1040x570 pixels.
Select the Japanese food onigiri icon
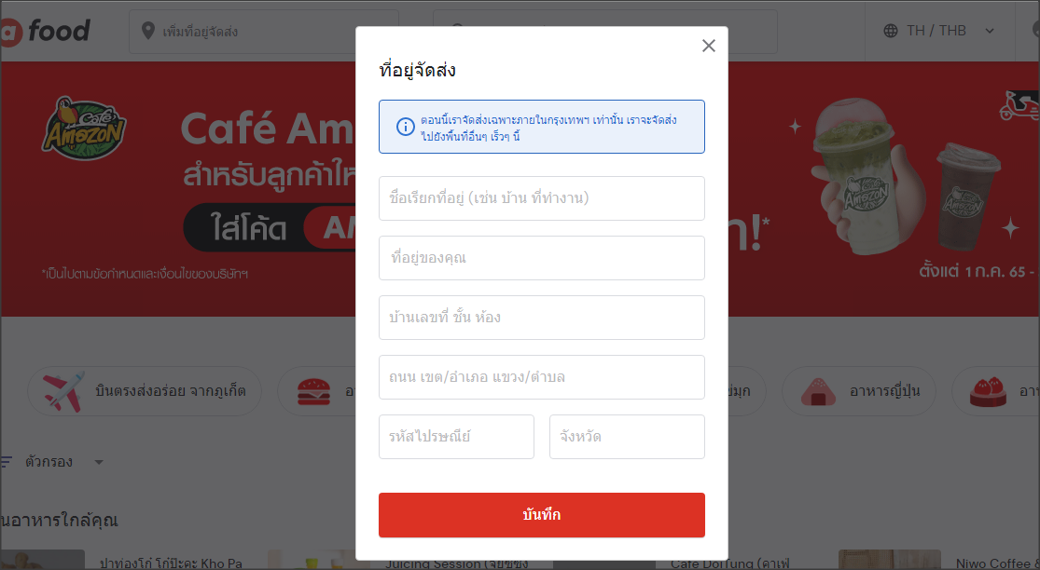[x=818, y=391]
